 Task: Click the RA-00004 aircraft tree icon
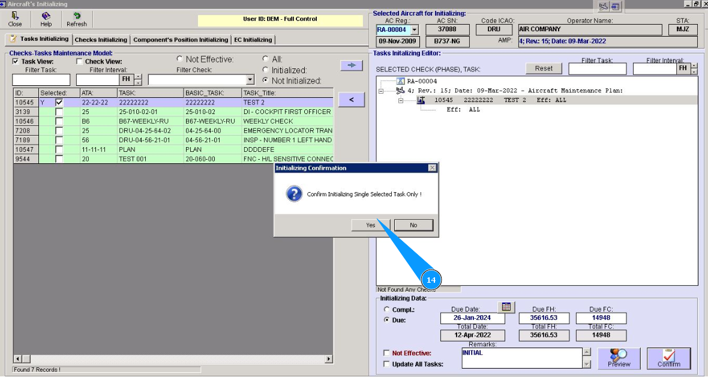pos(400,81)
